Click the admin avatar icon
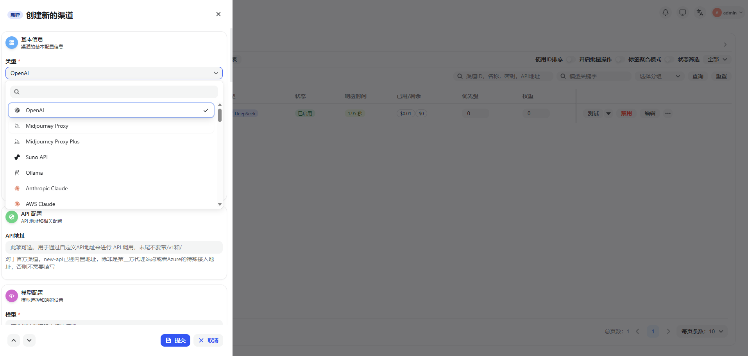The width and height of the screenshot is (748, 356). click(717, 13)
